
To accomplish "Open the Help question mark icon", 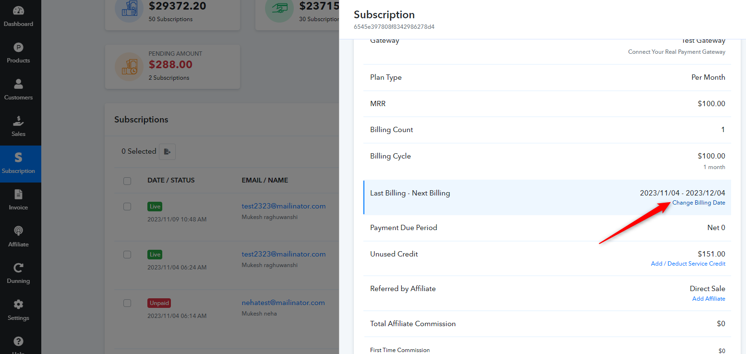I will tap(18, 342).
